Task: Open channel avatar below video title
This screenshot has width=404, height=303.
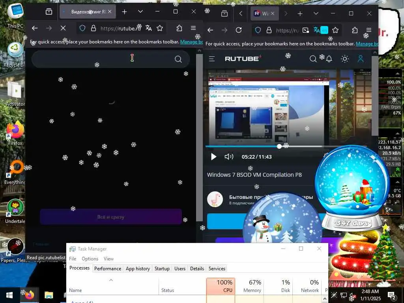Action: coord(215,199)
